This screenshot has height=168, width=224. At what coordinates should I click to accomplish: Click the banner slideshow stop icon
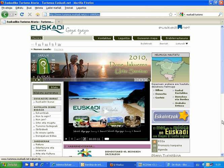[x=39, y=80]
